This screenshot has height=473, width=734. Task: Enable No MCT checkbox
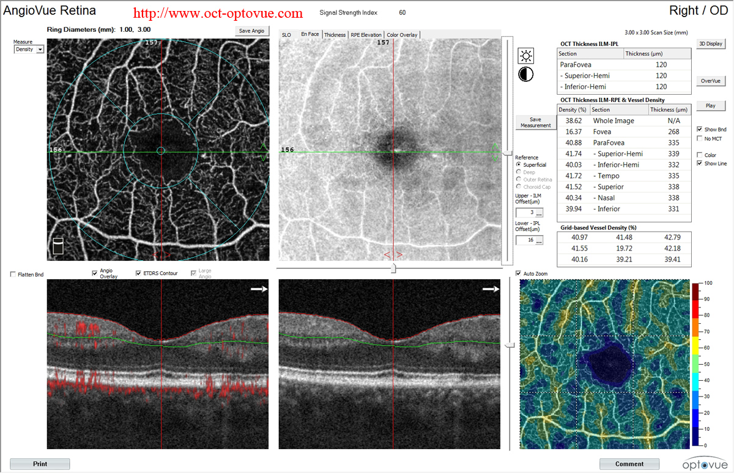pos(700,139)
